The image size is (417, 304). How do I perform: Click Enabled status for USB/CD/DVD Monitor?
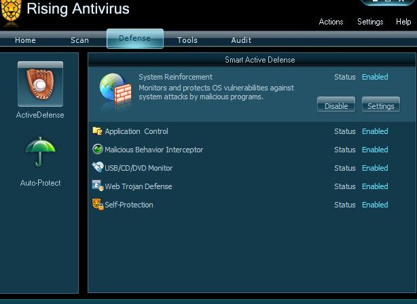coord(375,168)
